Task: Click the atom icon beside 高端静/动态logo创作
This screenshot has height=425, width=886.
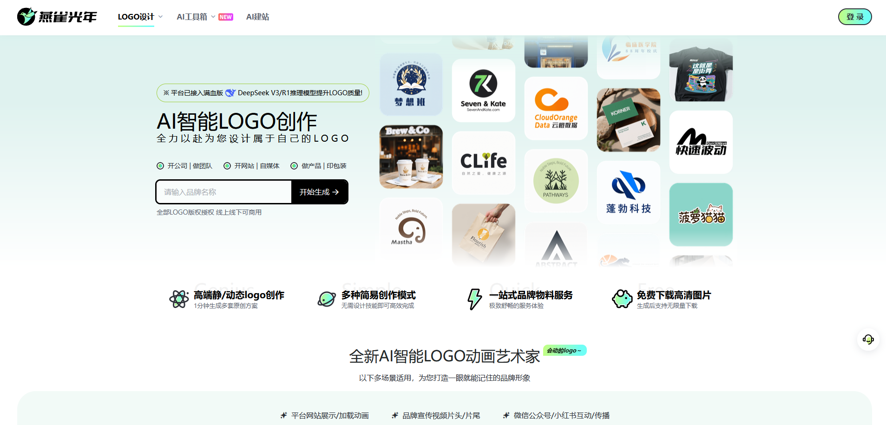Action: click(179, 299)
